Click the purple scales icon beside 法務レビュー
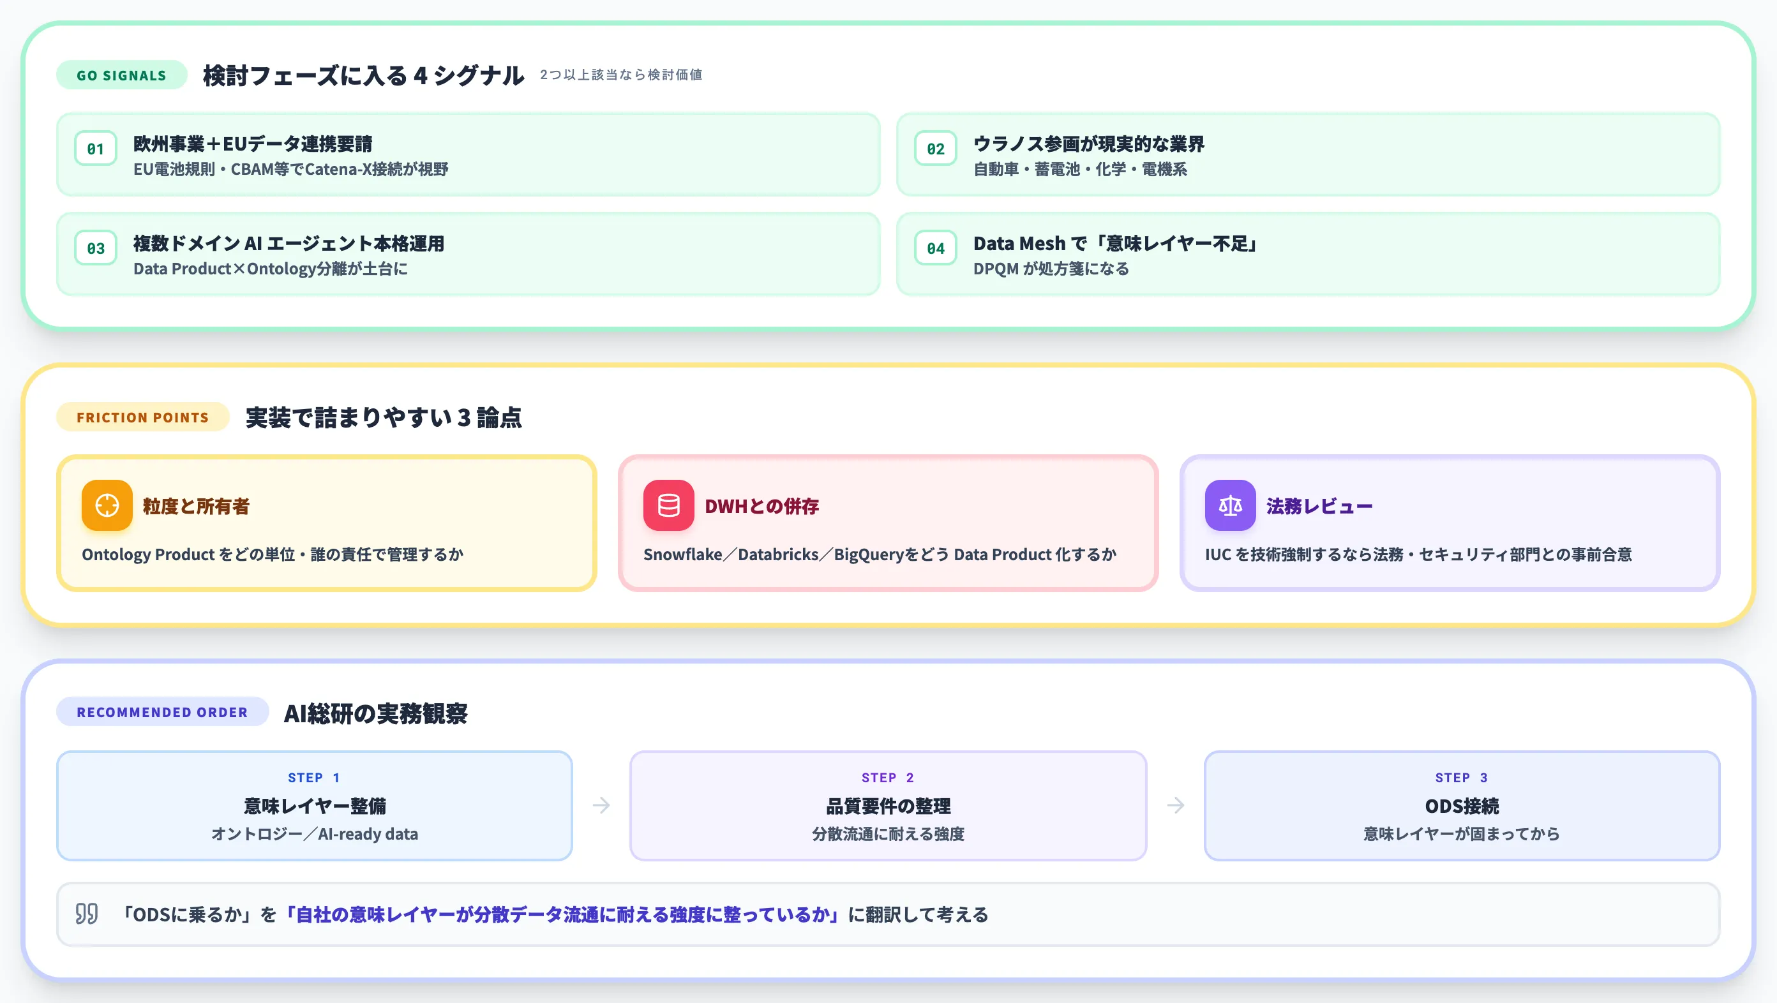This screenshot has width=1777, height=1003. coord(1230,505)
